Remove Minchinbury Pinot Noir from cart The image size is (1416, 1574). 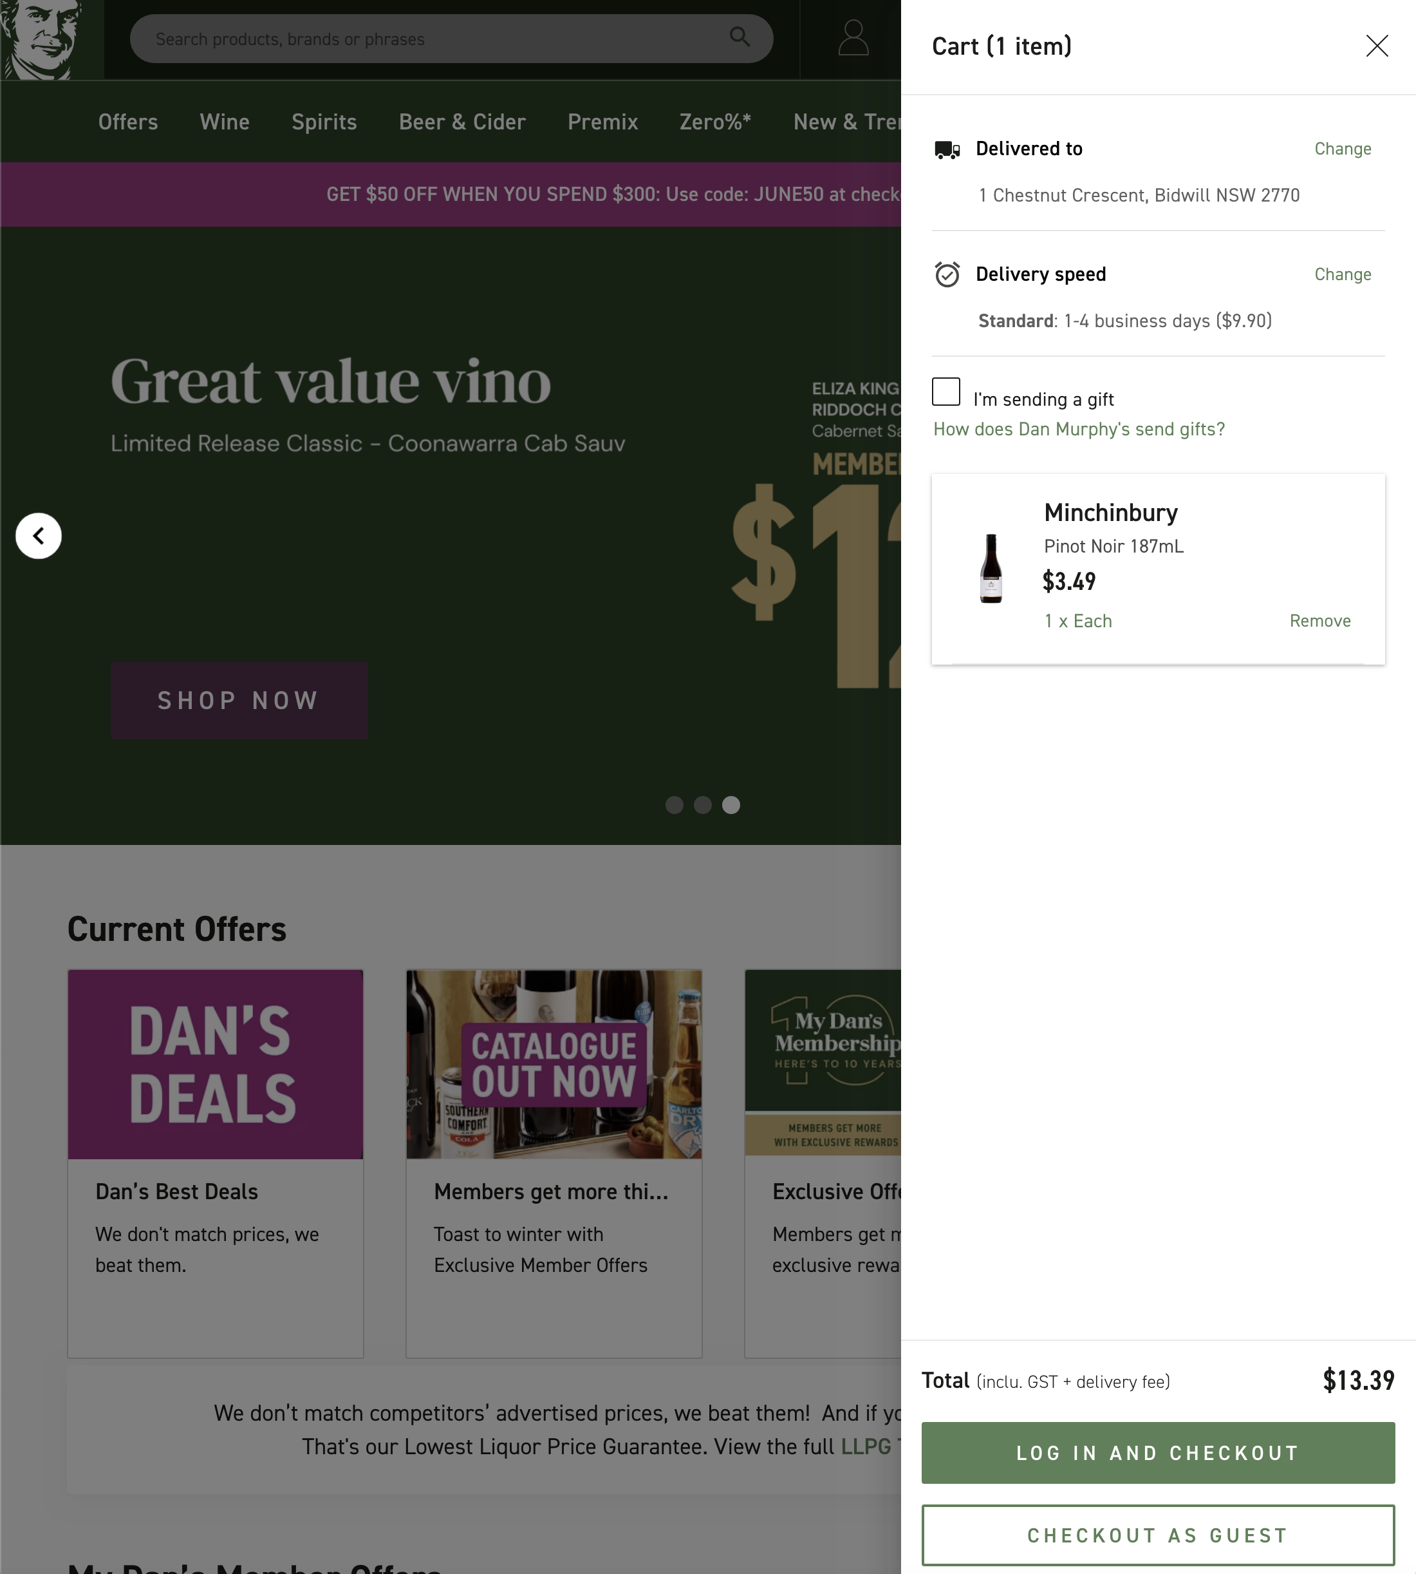[x=1319, y=620]
